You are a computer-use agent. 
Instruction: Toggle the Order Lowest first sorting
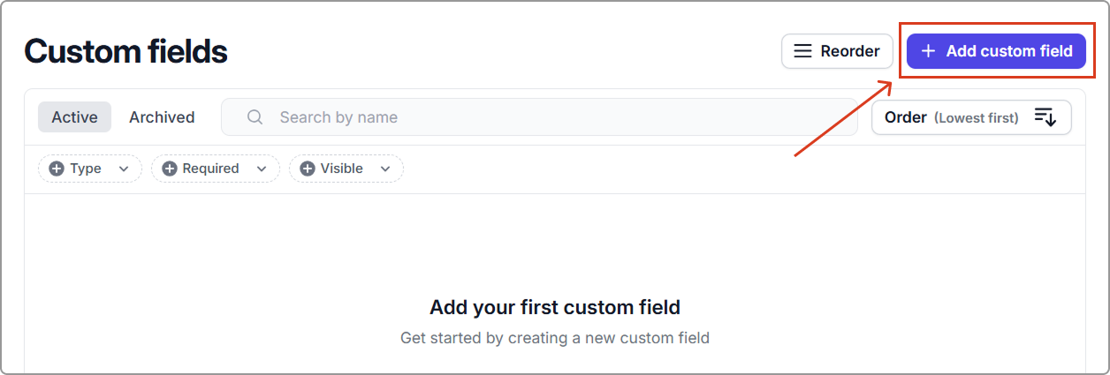(951, 117)
